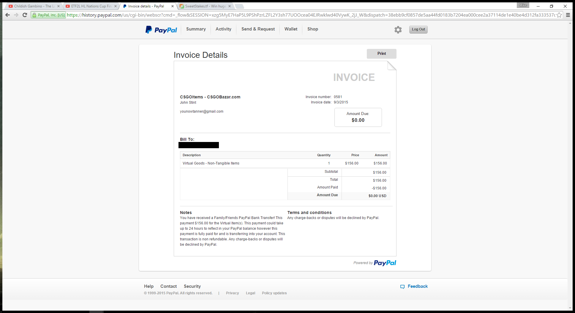Close the Invoice details PayPal tab

coord(173,6)
